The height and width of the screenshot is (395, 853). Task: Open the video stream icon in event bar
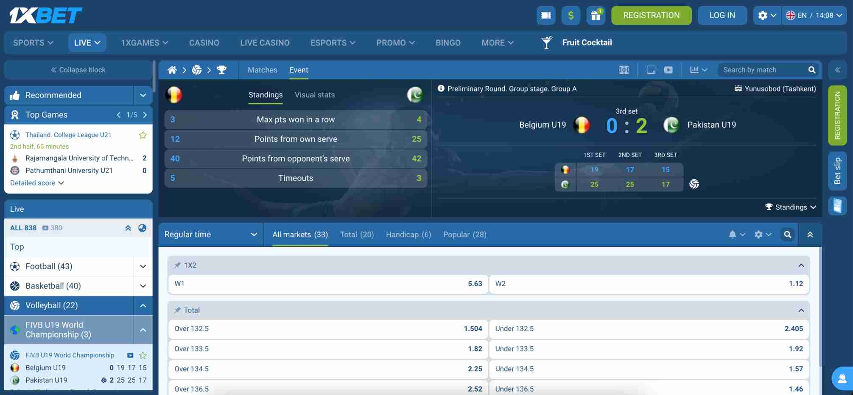668,70
